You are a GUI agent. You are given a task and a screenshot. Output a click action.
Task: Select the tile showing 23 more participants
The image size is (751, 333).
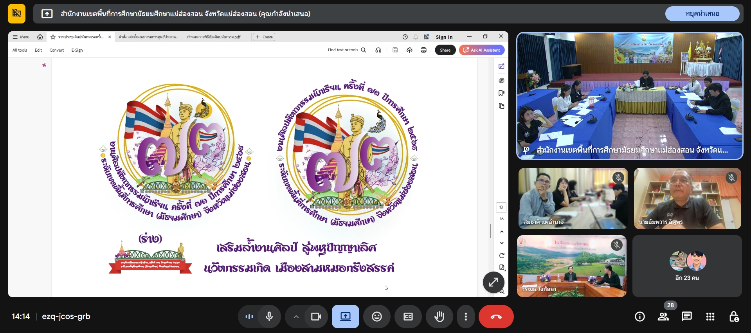pyautogui.click(x=687, y=266)
